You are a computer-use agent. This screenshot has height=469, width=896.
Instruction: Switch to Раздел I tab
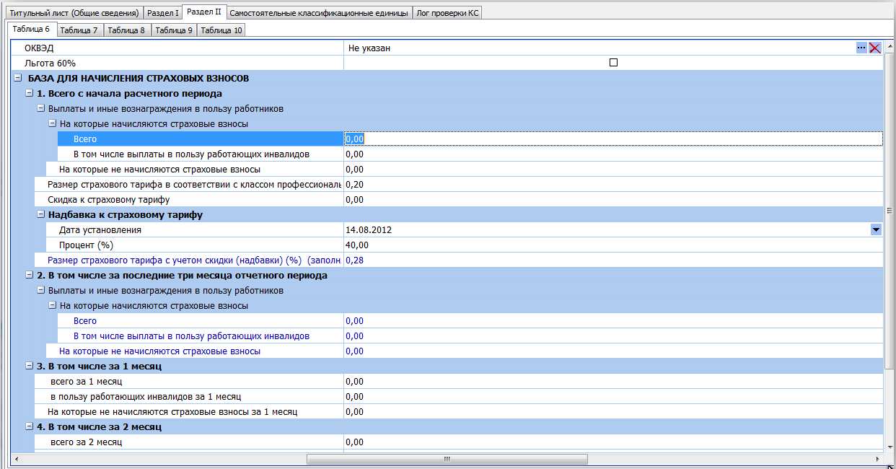click(162, 13)
